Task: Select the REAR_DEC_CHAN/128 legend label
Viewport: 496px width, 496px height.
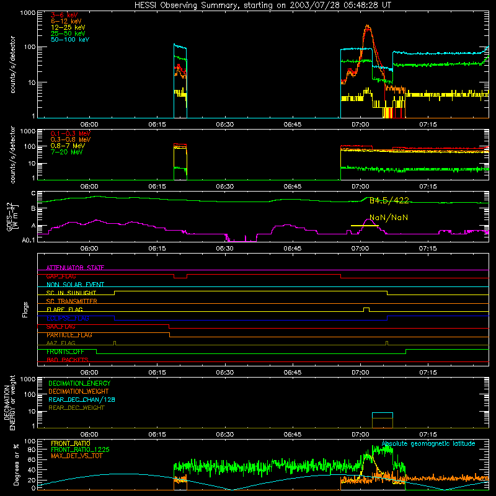Action: [82, 400]
